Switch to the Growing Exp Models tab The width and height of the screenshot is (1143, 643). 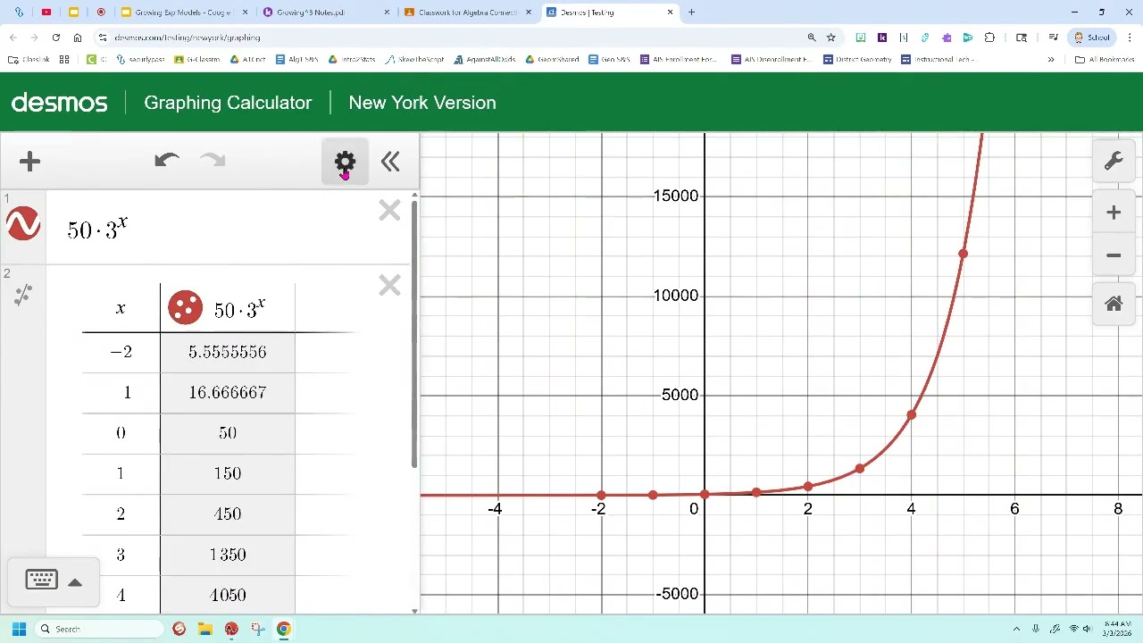183,13
